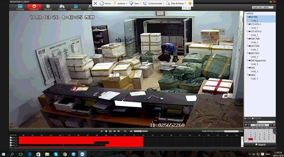Open the Settings section
The width and height of the screenshot is (284, 157).
pyautogui.click(x=62, y=7)
